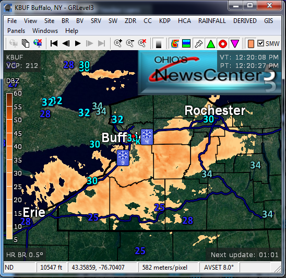Open the DERIVED product menu
Viewport: 286px width, 278px height.
coord(245,21)
